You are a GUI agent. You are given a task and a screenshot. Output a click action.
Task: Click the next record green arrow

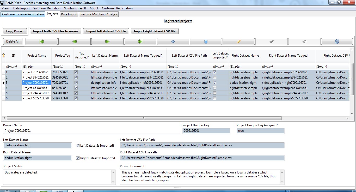coord(107,41)
